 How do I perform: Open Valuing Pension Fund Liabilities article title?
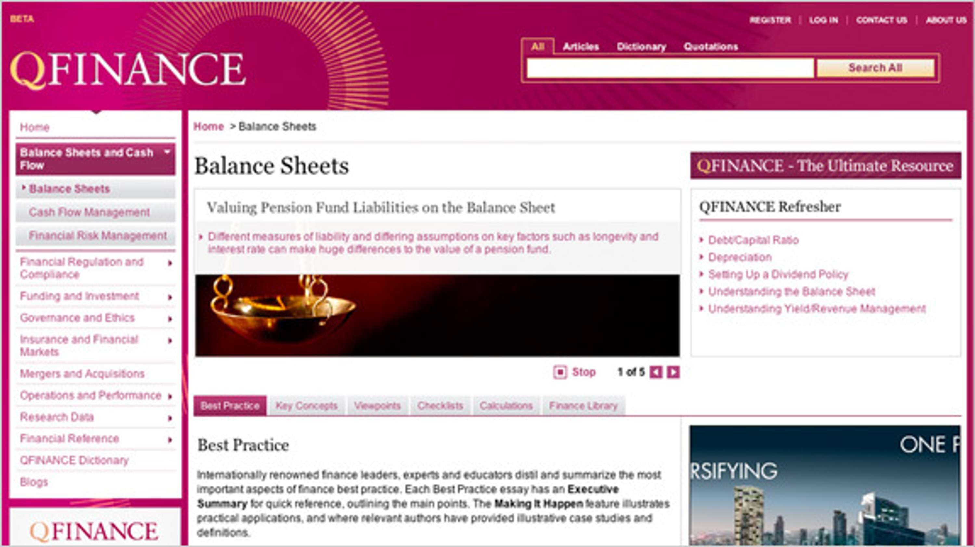click(381, 207)
